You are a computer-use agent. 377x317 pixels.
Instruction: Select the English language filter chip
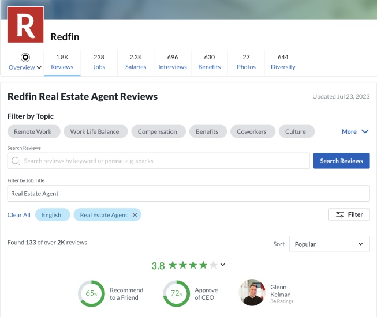click(53, 215)
